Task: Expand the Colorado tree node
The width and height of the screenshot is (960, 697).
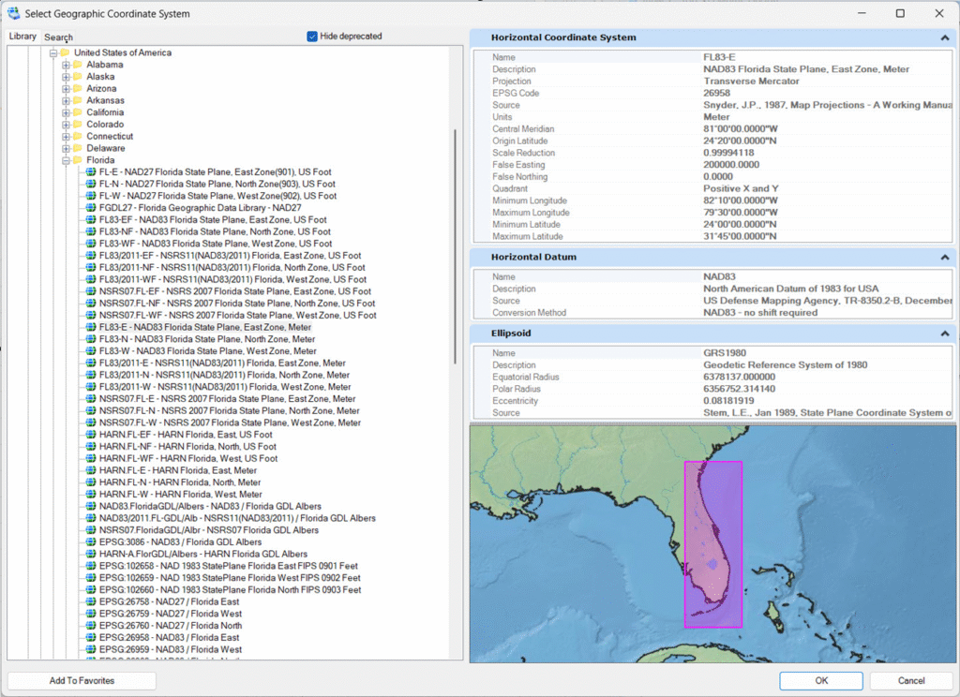Action: pyautogui.click(x=67, y=125)
